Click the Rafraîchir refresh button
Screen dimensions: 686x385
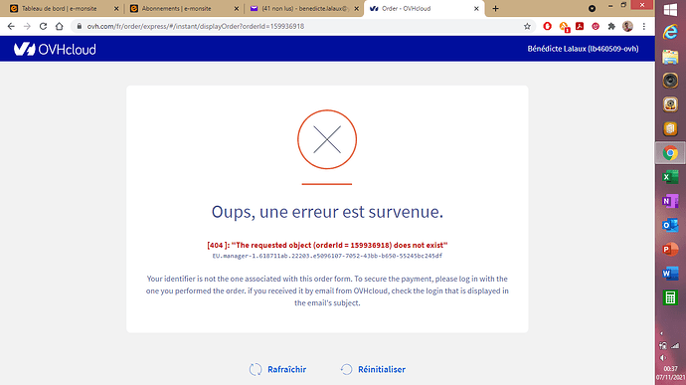tap(277, 369)
